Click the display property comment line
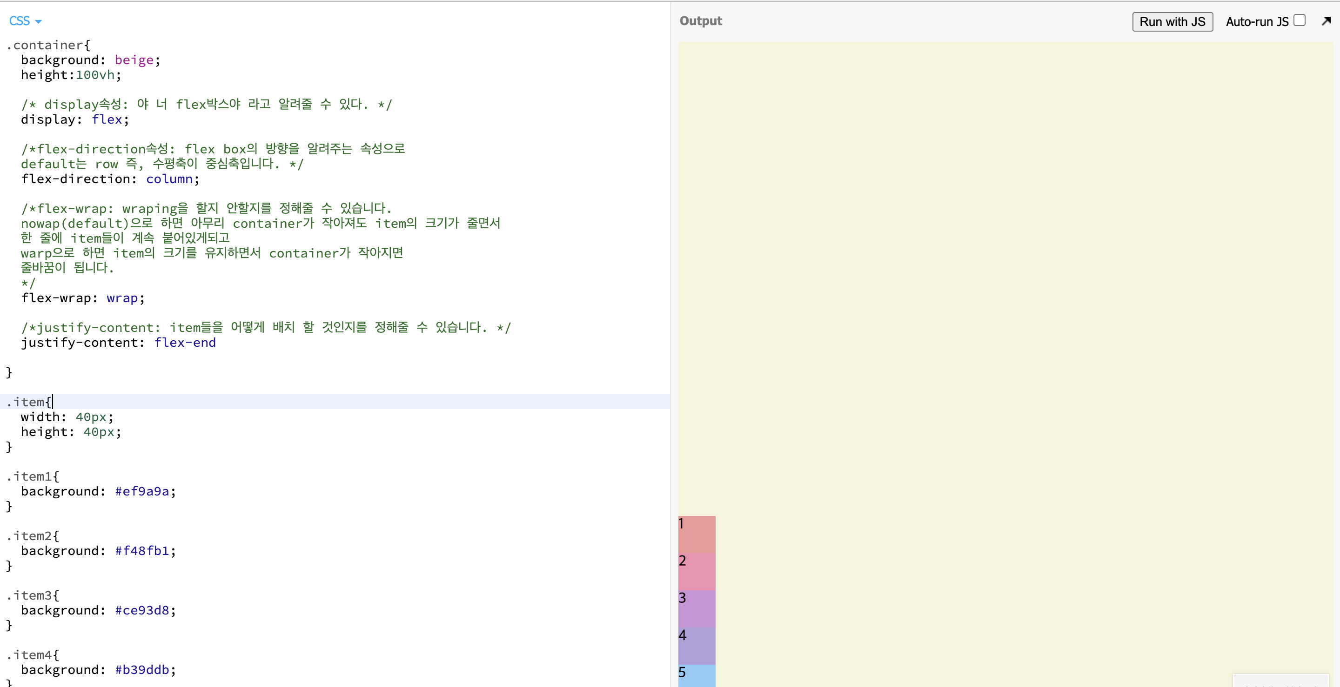This screenshot has height=687, width=1340. [x=207, y=105]
